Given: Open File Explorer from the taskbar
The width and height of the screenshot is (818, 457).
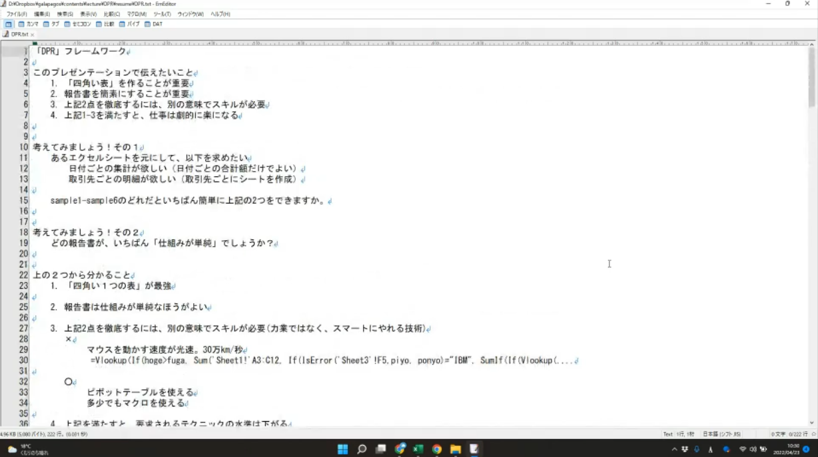Looking at the screenshot, I should pos(456,449).
